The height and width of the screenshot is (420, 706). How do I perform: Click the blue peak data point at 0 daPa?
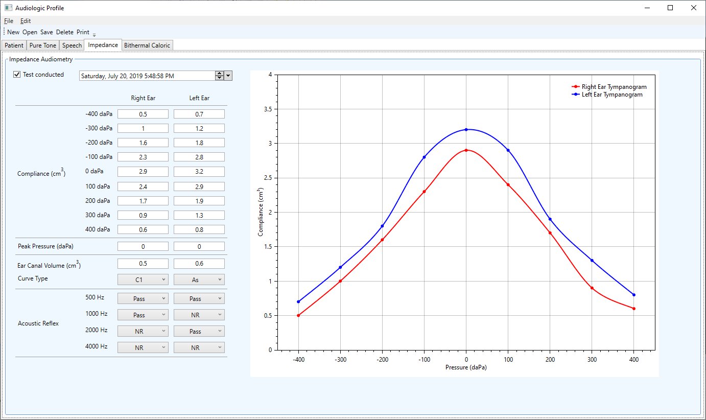[466, 129]
